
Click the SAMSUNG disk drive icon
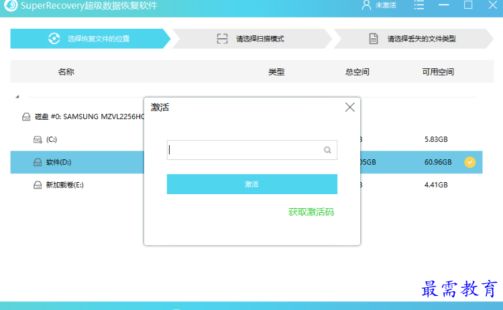click(26, 117)
